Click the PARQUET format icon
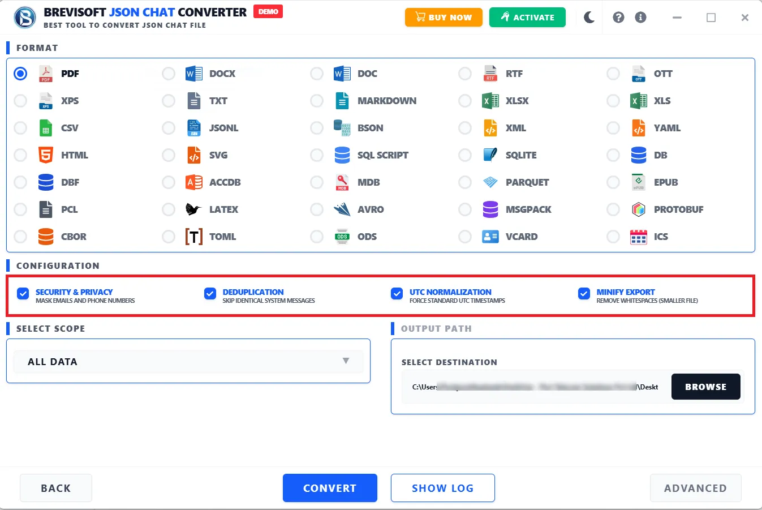Screen dimensions: 762x510 click(490, 182)
